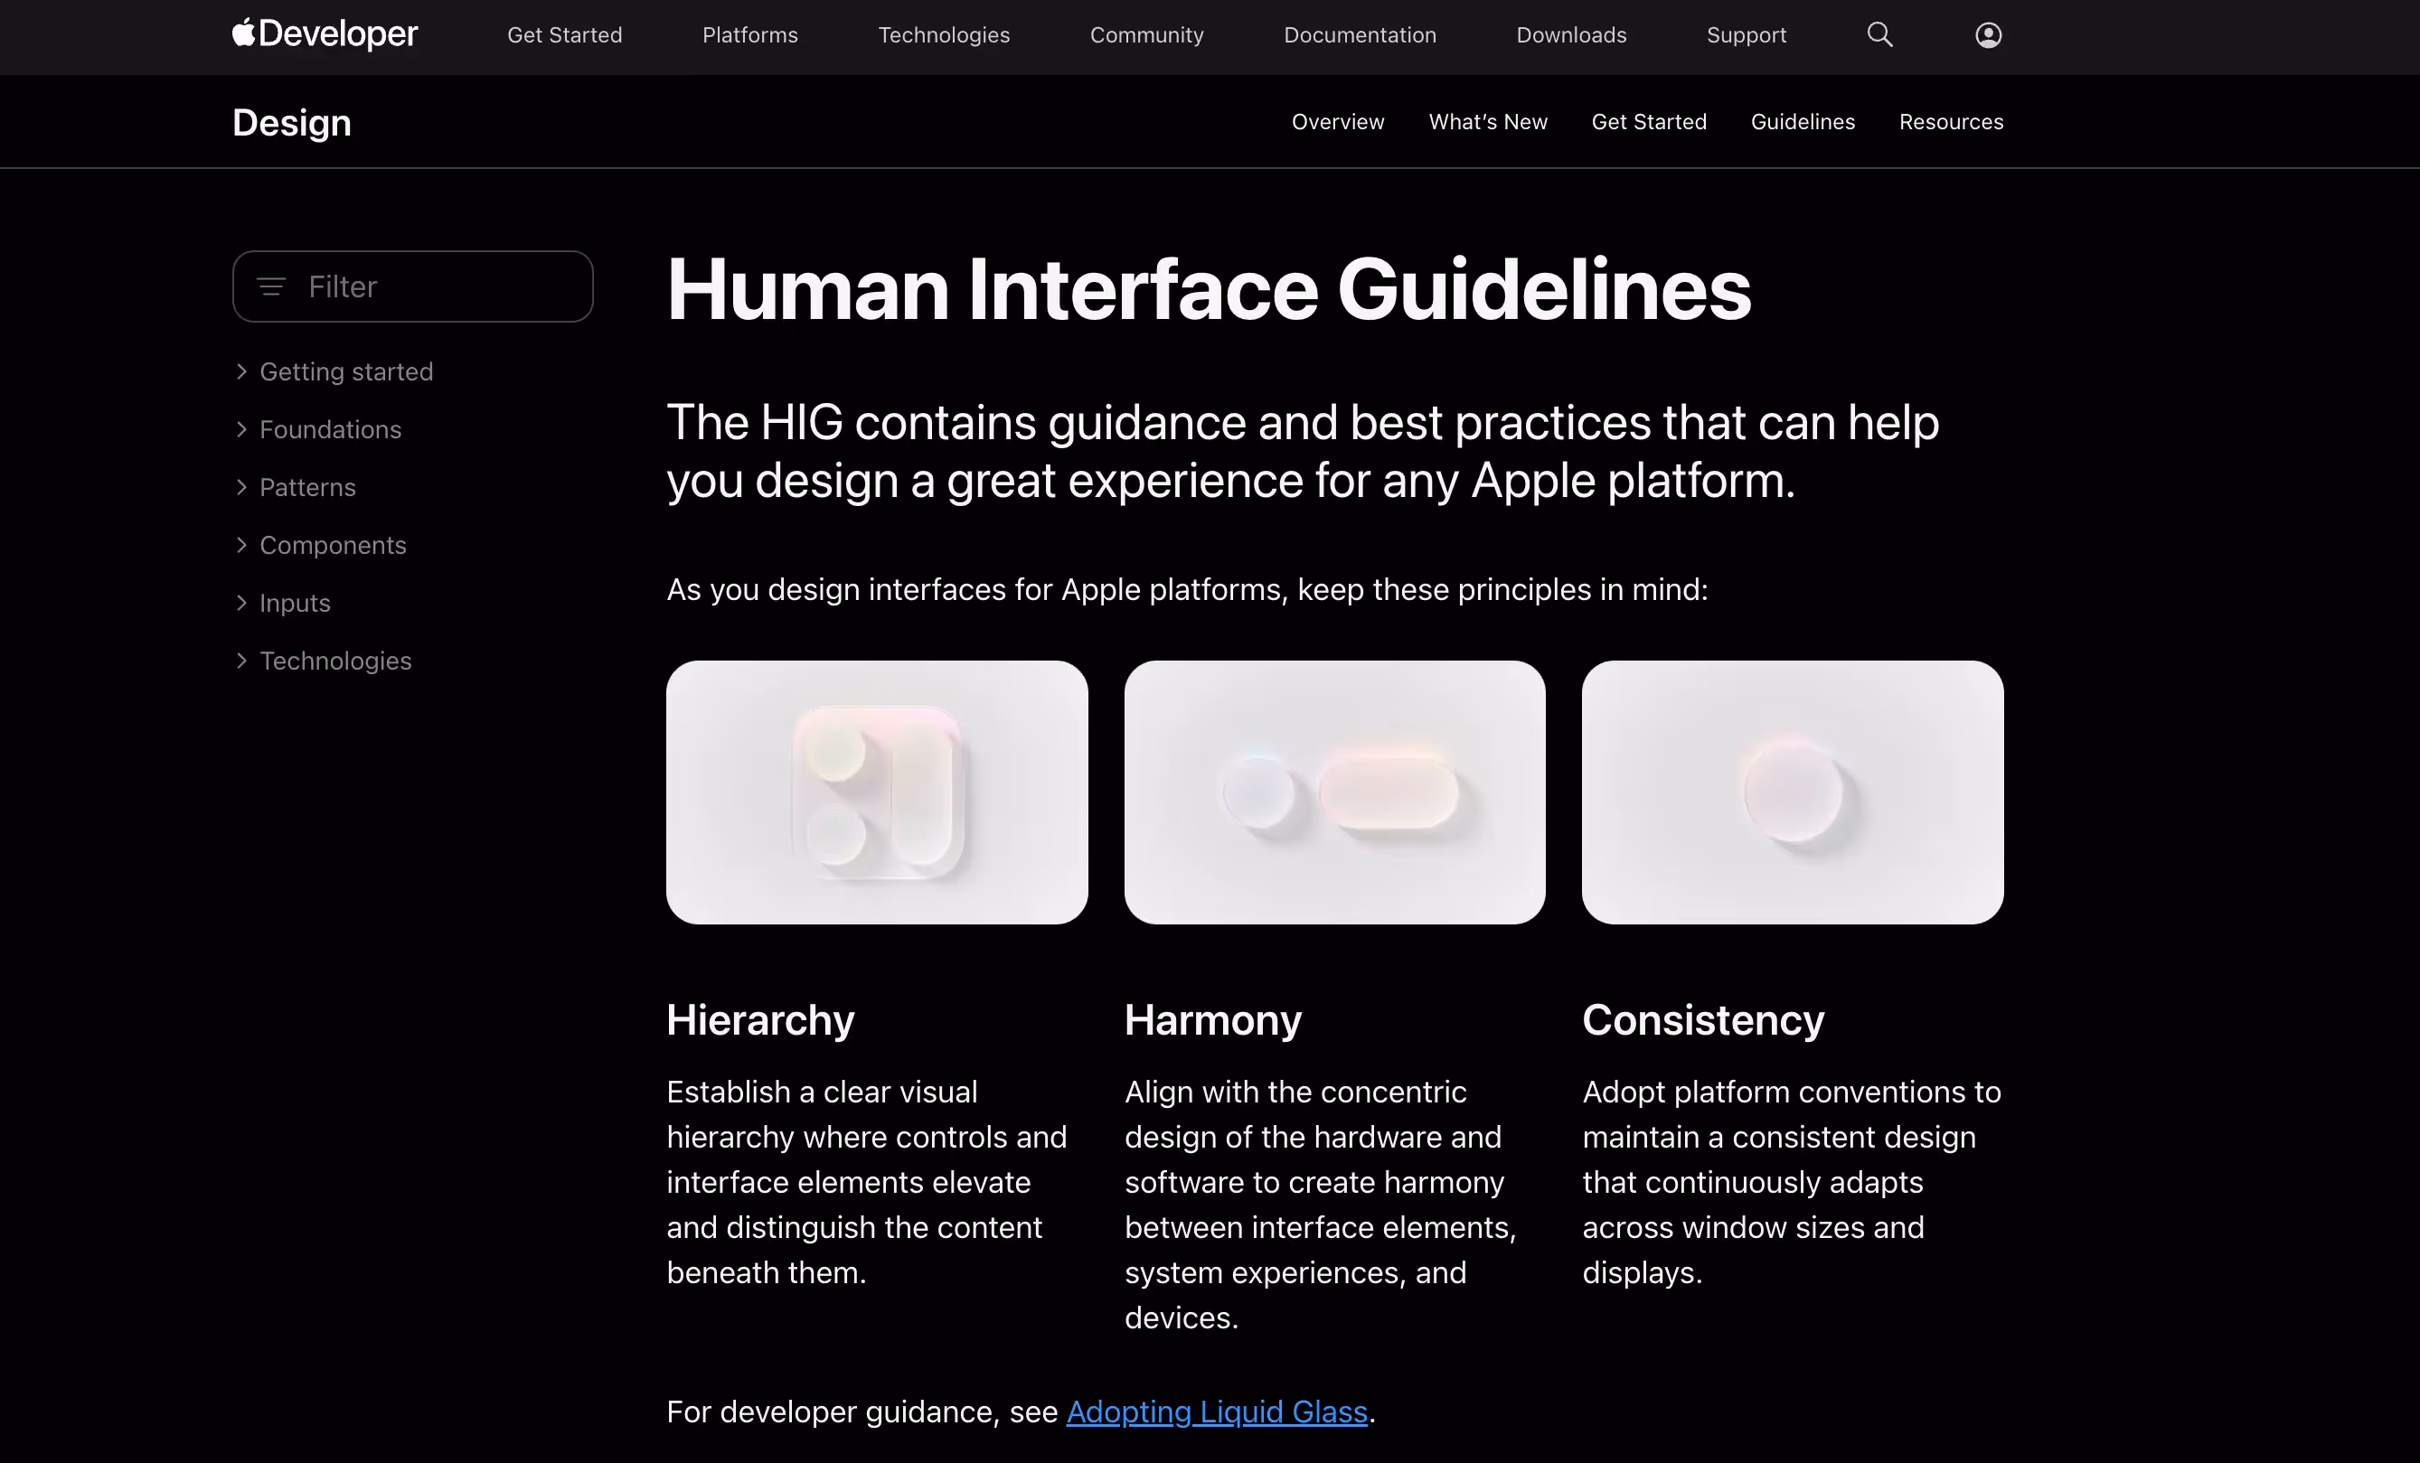Open the Platforms menu

point(750,35)
